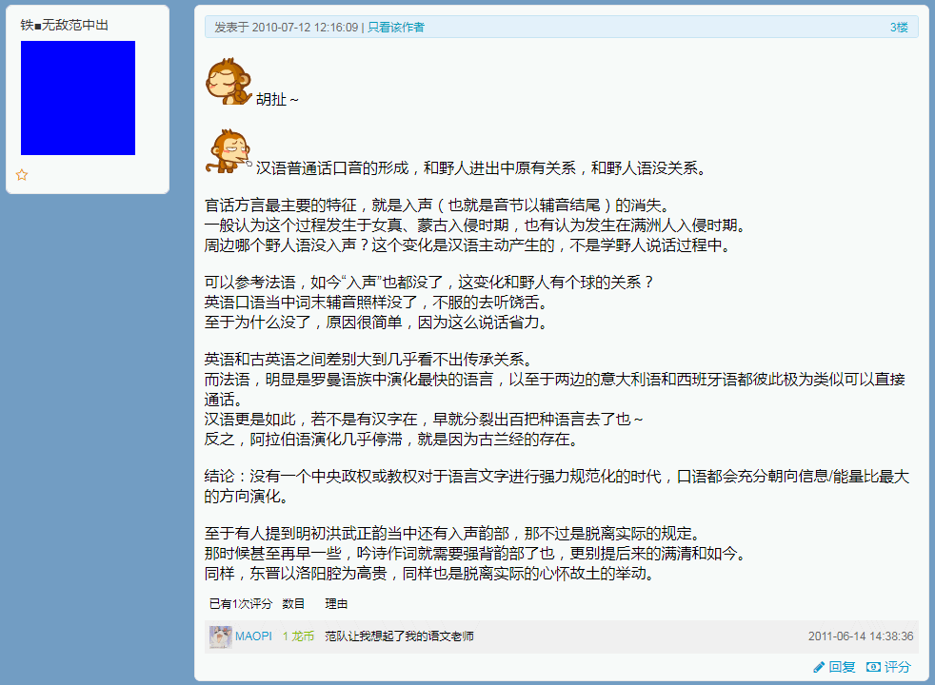935x685 pixels.
Task: Click the line starting 官话方言最主要的特征
Action: pyautogui.click(x=438, y=205)
